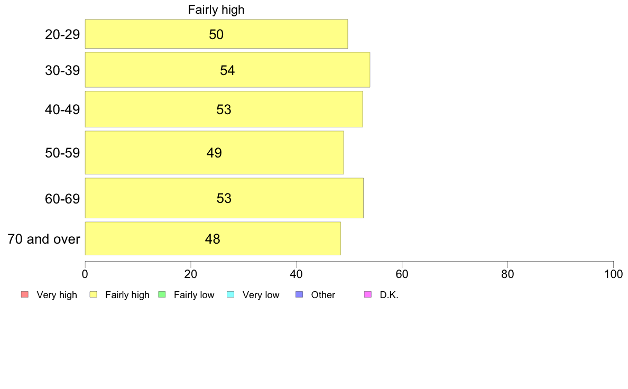This screenshot has height=389, width=628.
Task: Click the Very low legend text
Action: coord(261,295)
